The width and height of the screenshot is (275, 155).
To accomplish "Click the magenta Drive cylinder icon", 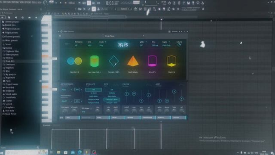I will (x=152, y=61).
